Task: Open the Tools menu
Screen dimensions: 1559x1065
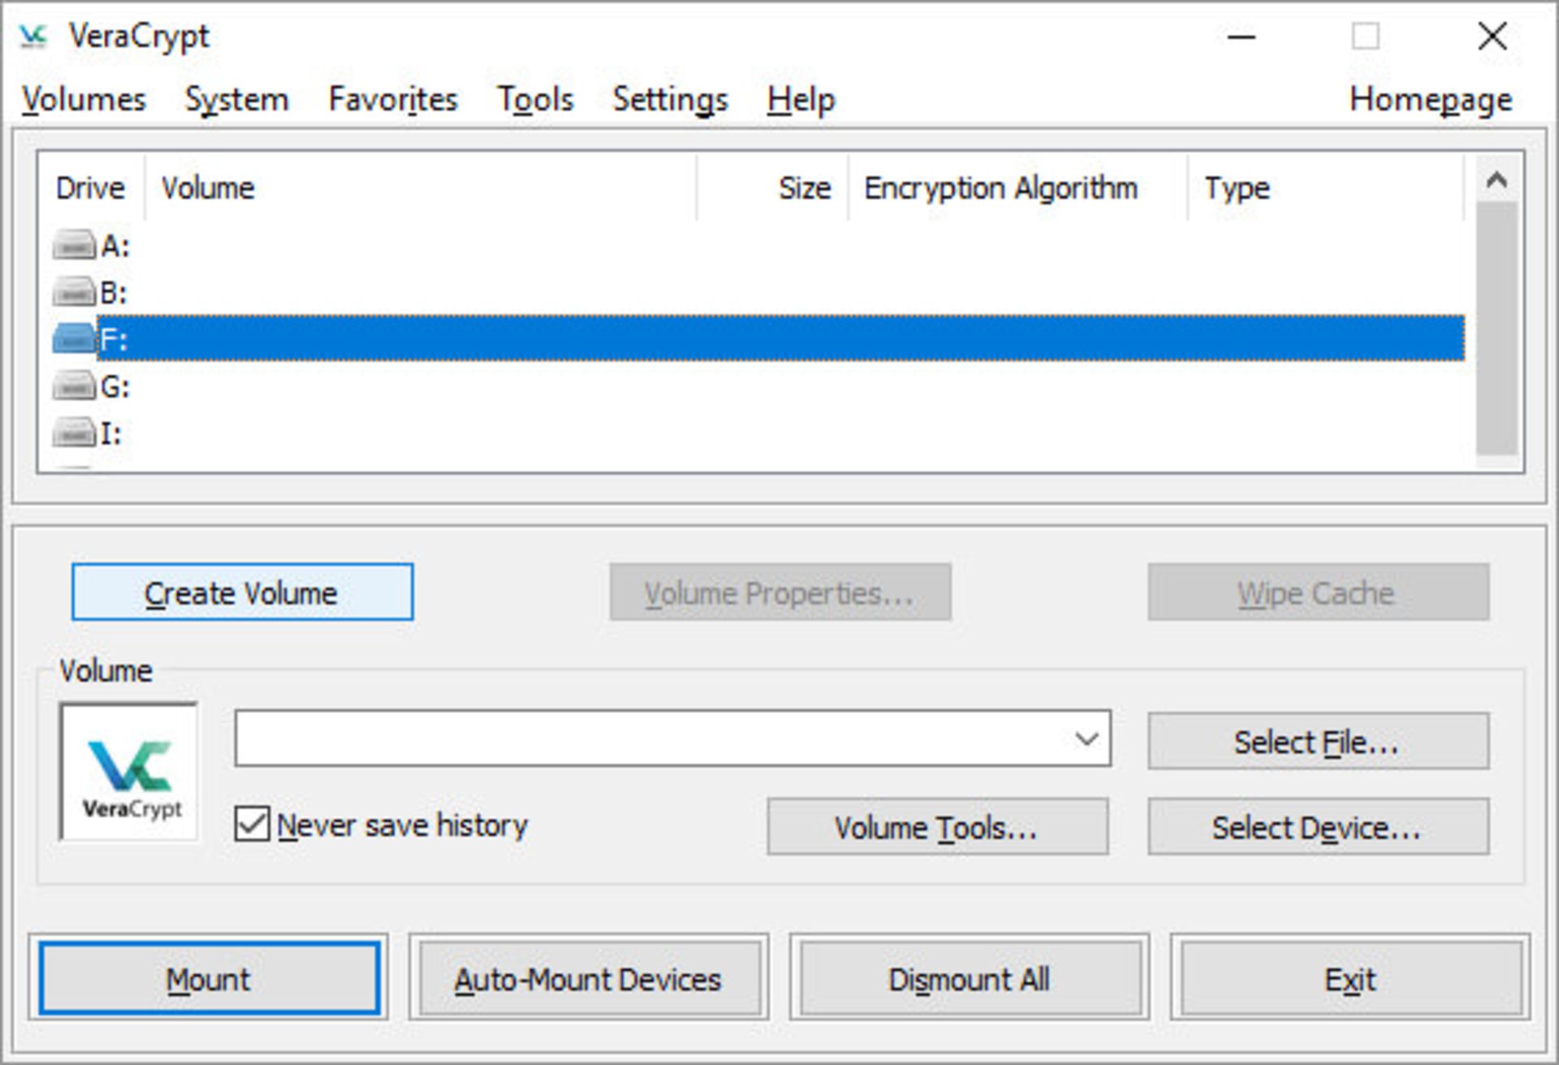Action: click(x=535, y=99)
